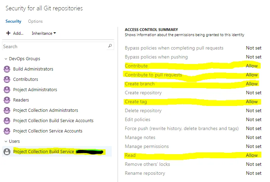Change the Contribute permission value

252,66
